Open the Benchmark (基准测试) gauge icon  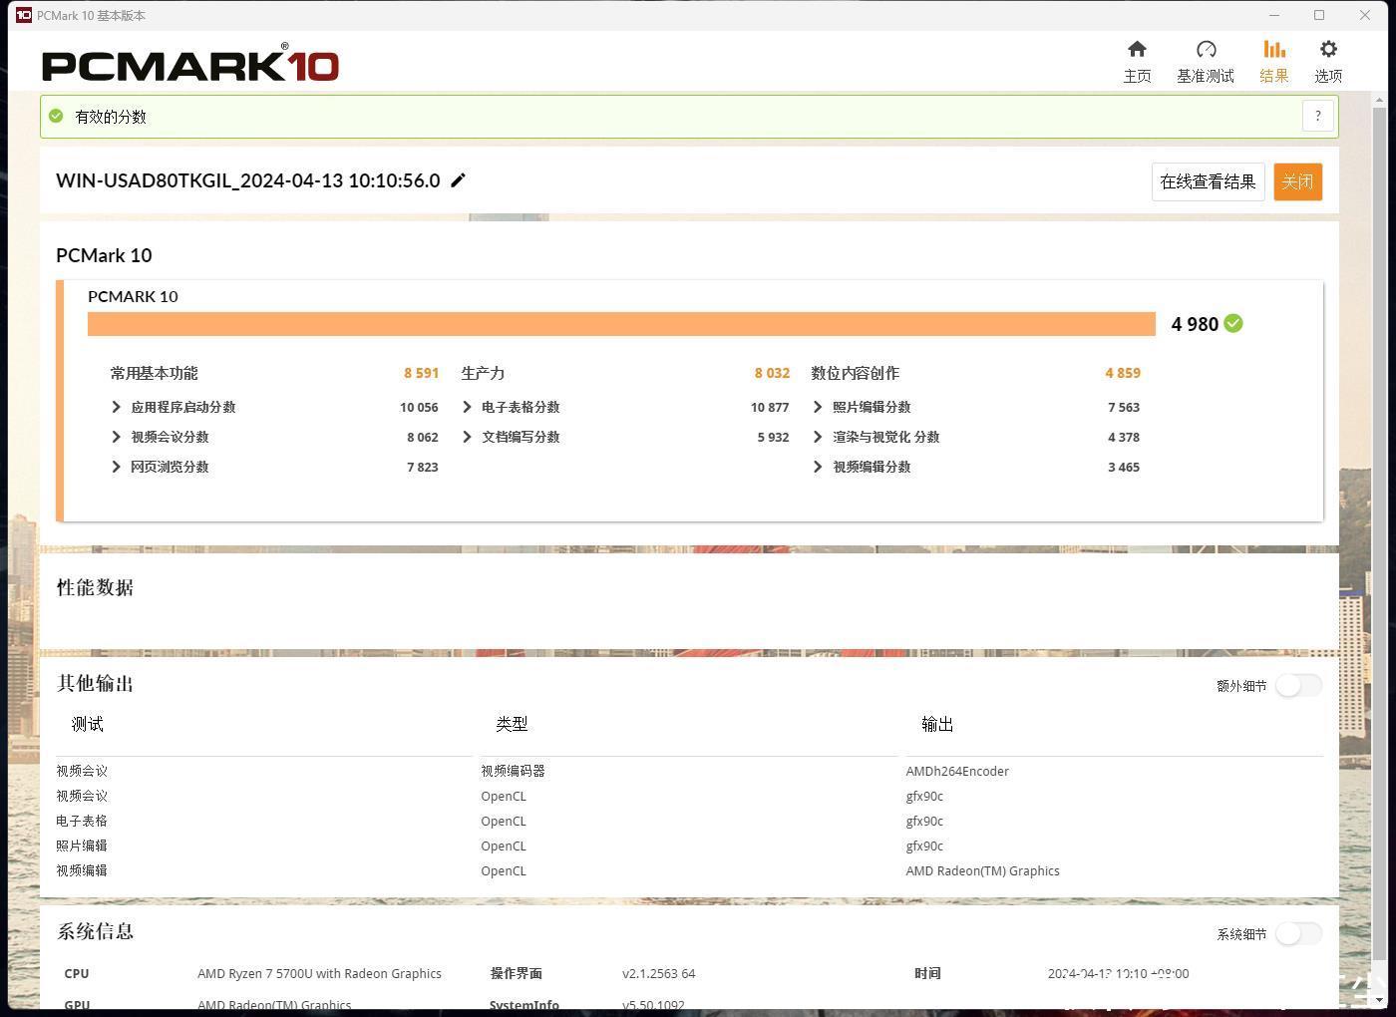[x=1206, y=50]
